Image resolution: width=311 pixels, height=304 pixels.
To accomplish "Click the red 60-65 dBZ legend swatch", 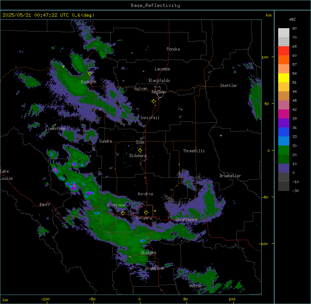I will tap(284, 51).
